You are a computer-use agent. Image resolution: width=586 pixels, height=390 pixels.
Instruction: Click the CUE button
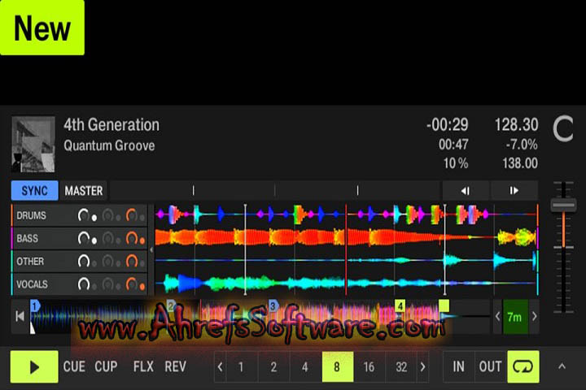pyautogui.click(x=74, y=366)
